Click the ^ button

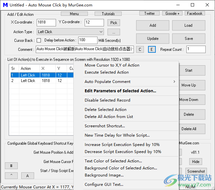(11, 176)
